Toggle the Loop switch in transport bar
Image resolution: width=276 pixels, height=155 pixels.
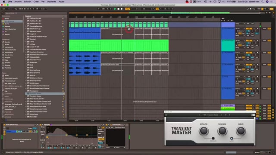[157, 9]
